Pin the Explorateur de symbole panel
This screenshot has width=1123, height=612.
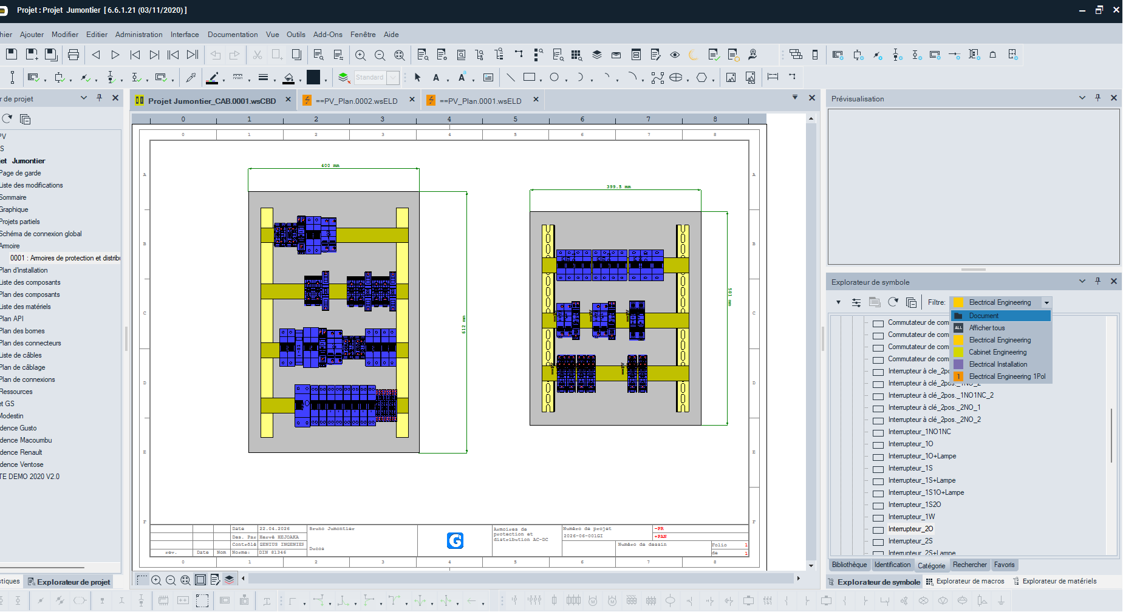(1097, 281)
